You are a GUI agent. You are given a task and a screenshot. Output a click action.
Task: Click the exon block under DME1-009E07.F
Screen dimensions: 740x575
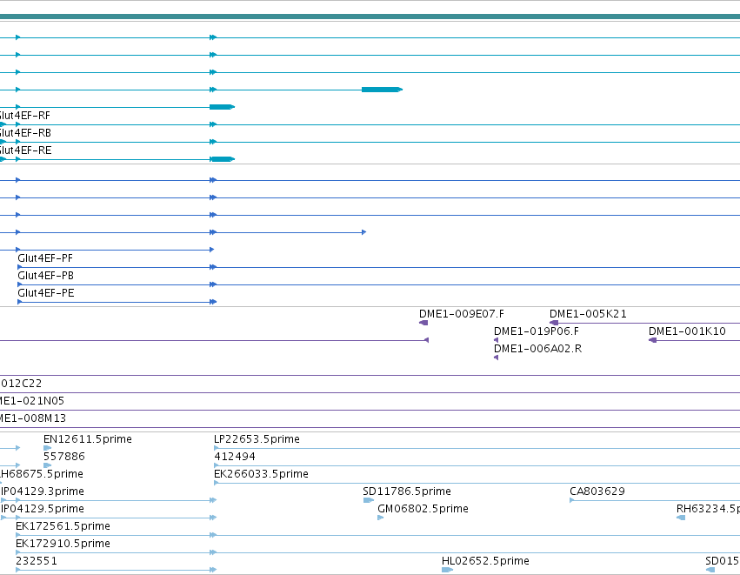[423, 323]
